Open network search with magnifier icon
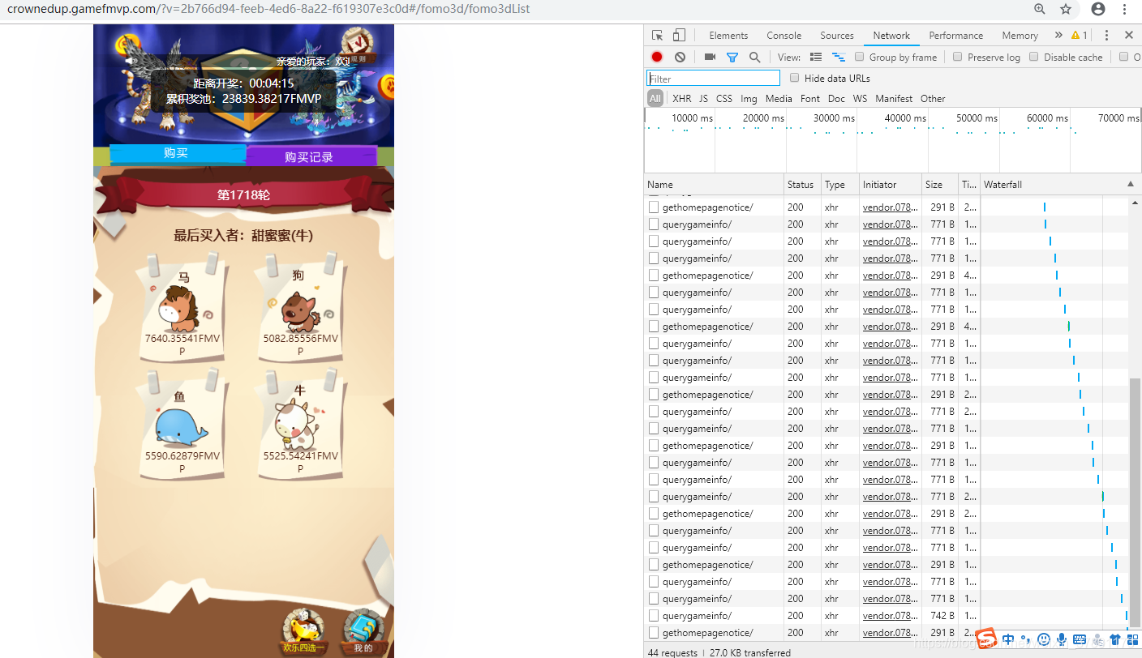1142x658 pixels. click(x=755, y=57)
